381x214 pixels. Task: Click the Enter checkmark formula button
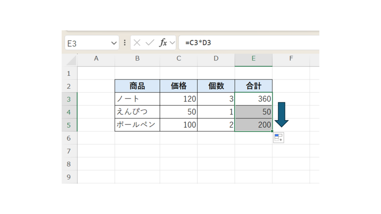coord(150,43)
